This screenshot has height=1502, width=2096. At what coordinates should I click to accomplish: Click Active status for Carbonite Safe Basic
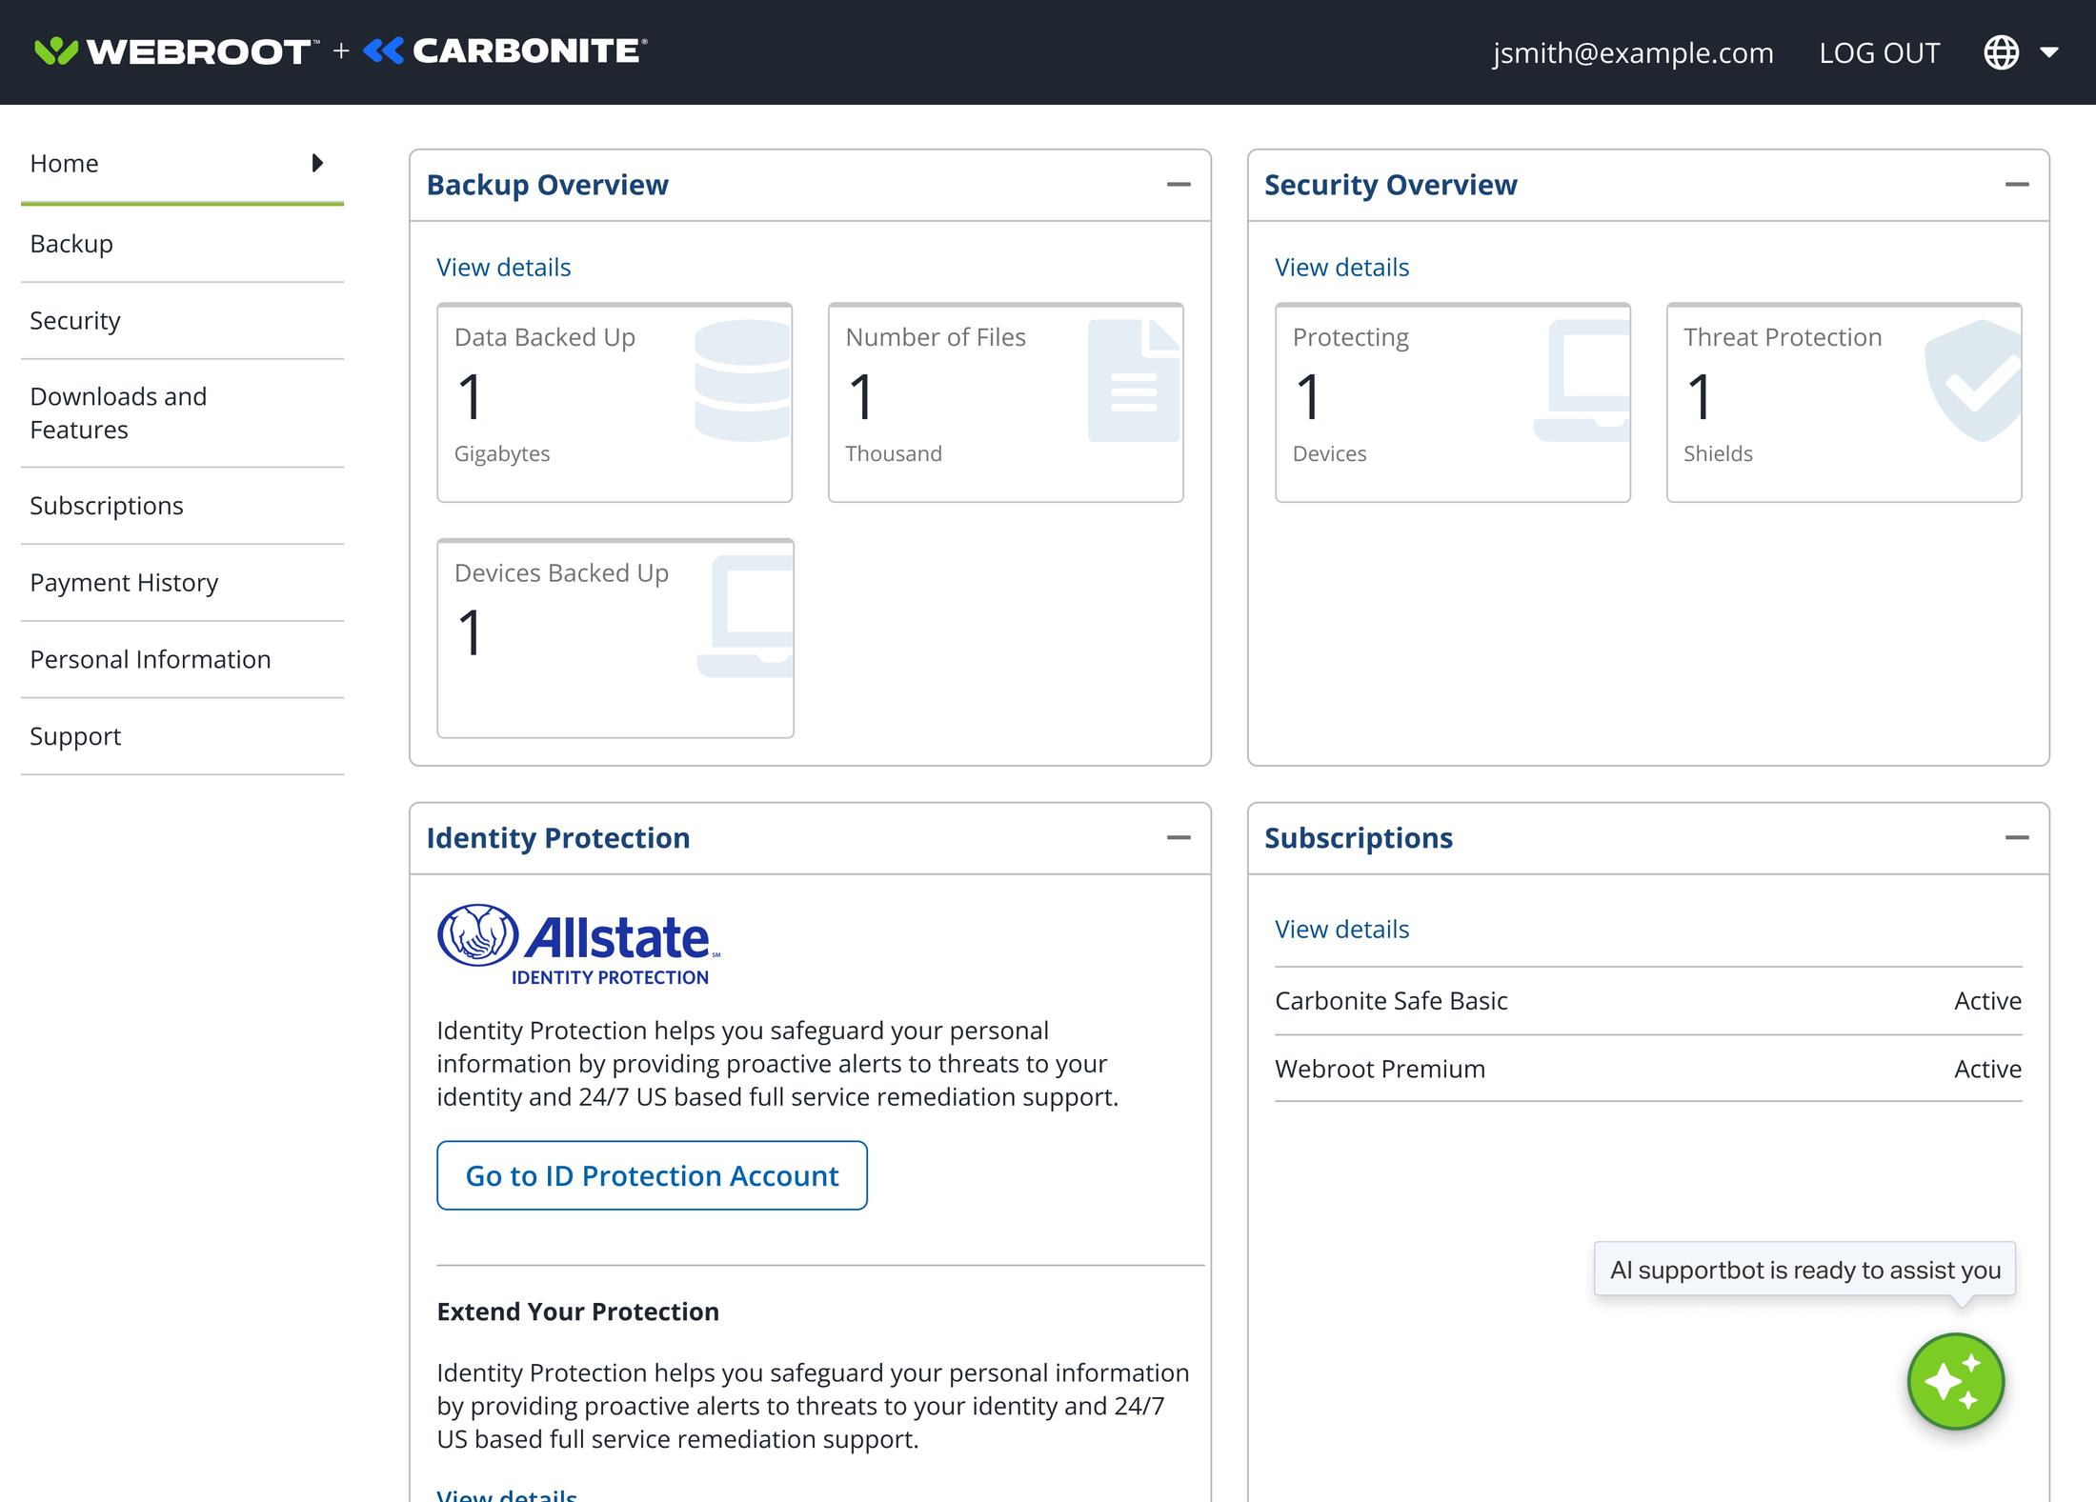(1988, 1001)
